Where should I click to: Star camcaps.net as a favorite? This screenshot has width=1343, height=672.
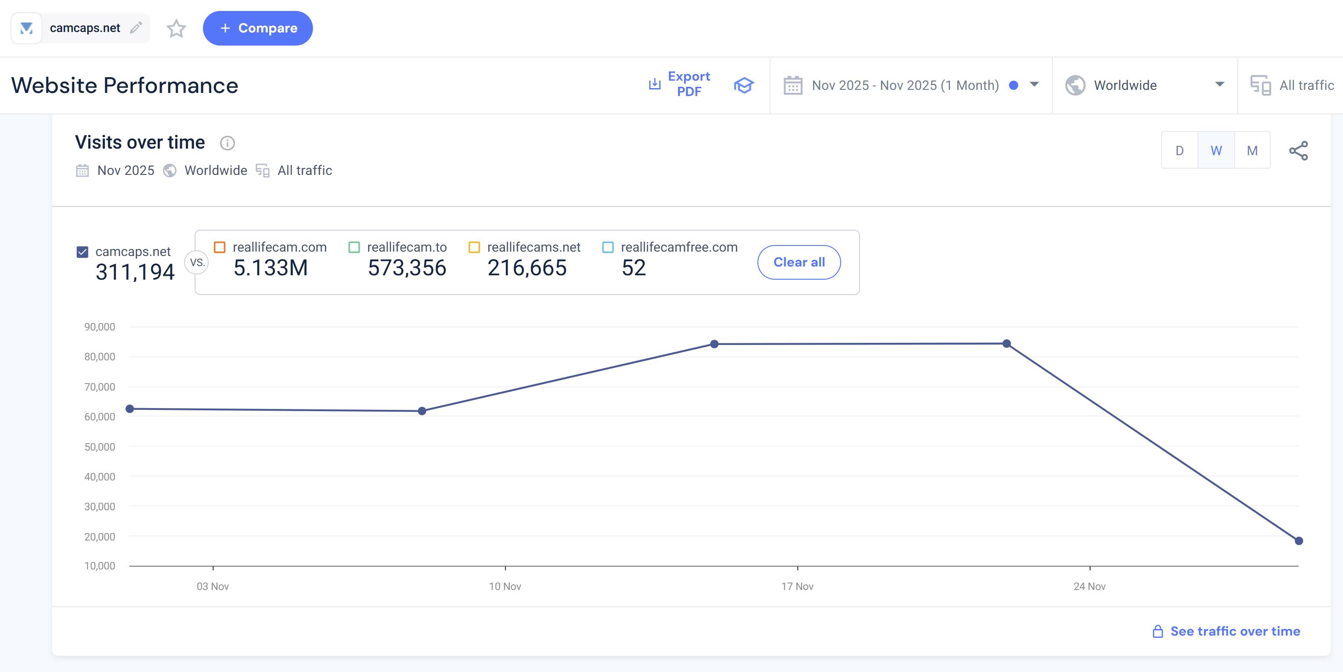point(176,28)
